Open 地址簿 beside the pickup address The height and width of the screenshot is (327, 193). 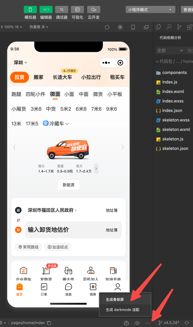click(112, 211)
